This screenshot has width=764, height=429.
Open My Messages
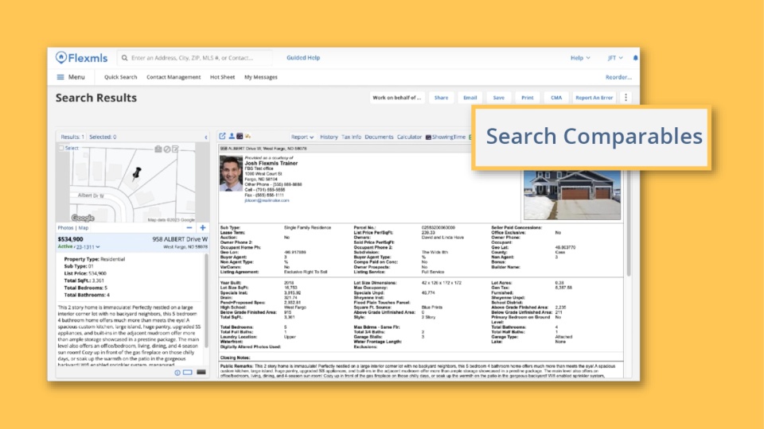pyautogui.click(x=261, y=77)
